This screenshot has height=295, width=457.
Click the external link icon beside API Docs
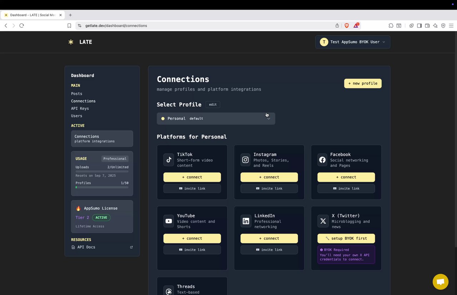point(131,247)
